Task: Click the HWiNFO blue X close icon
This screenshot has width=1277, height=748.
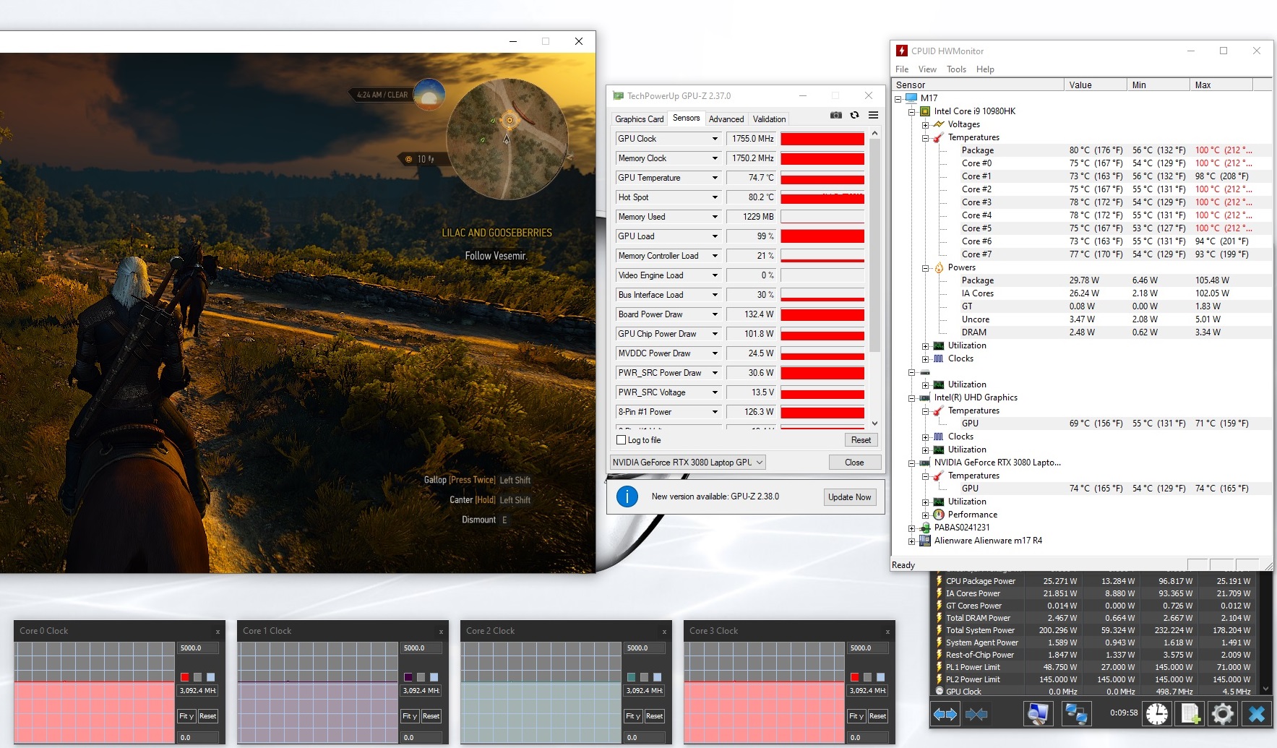Action: [x=1257, y=714]
